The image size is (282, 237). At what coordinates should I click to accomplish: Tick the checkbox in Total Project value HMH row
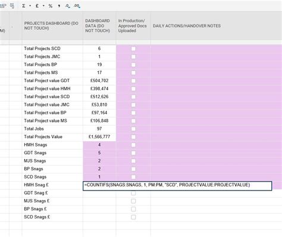[133, 89]
